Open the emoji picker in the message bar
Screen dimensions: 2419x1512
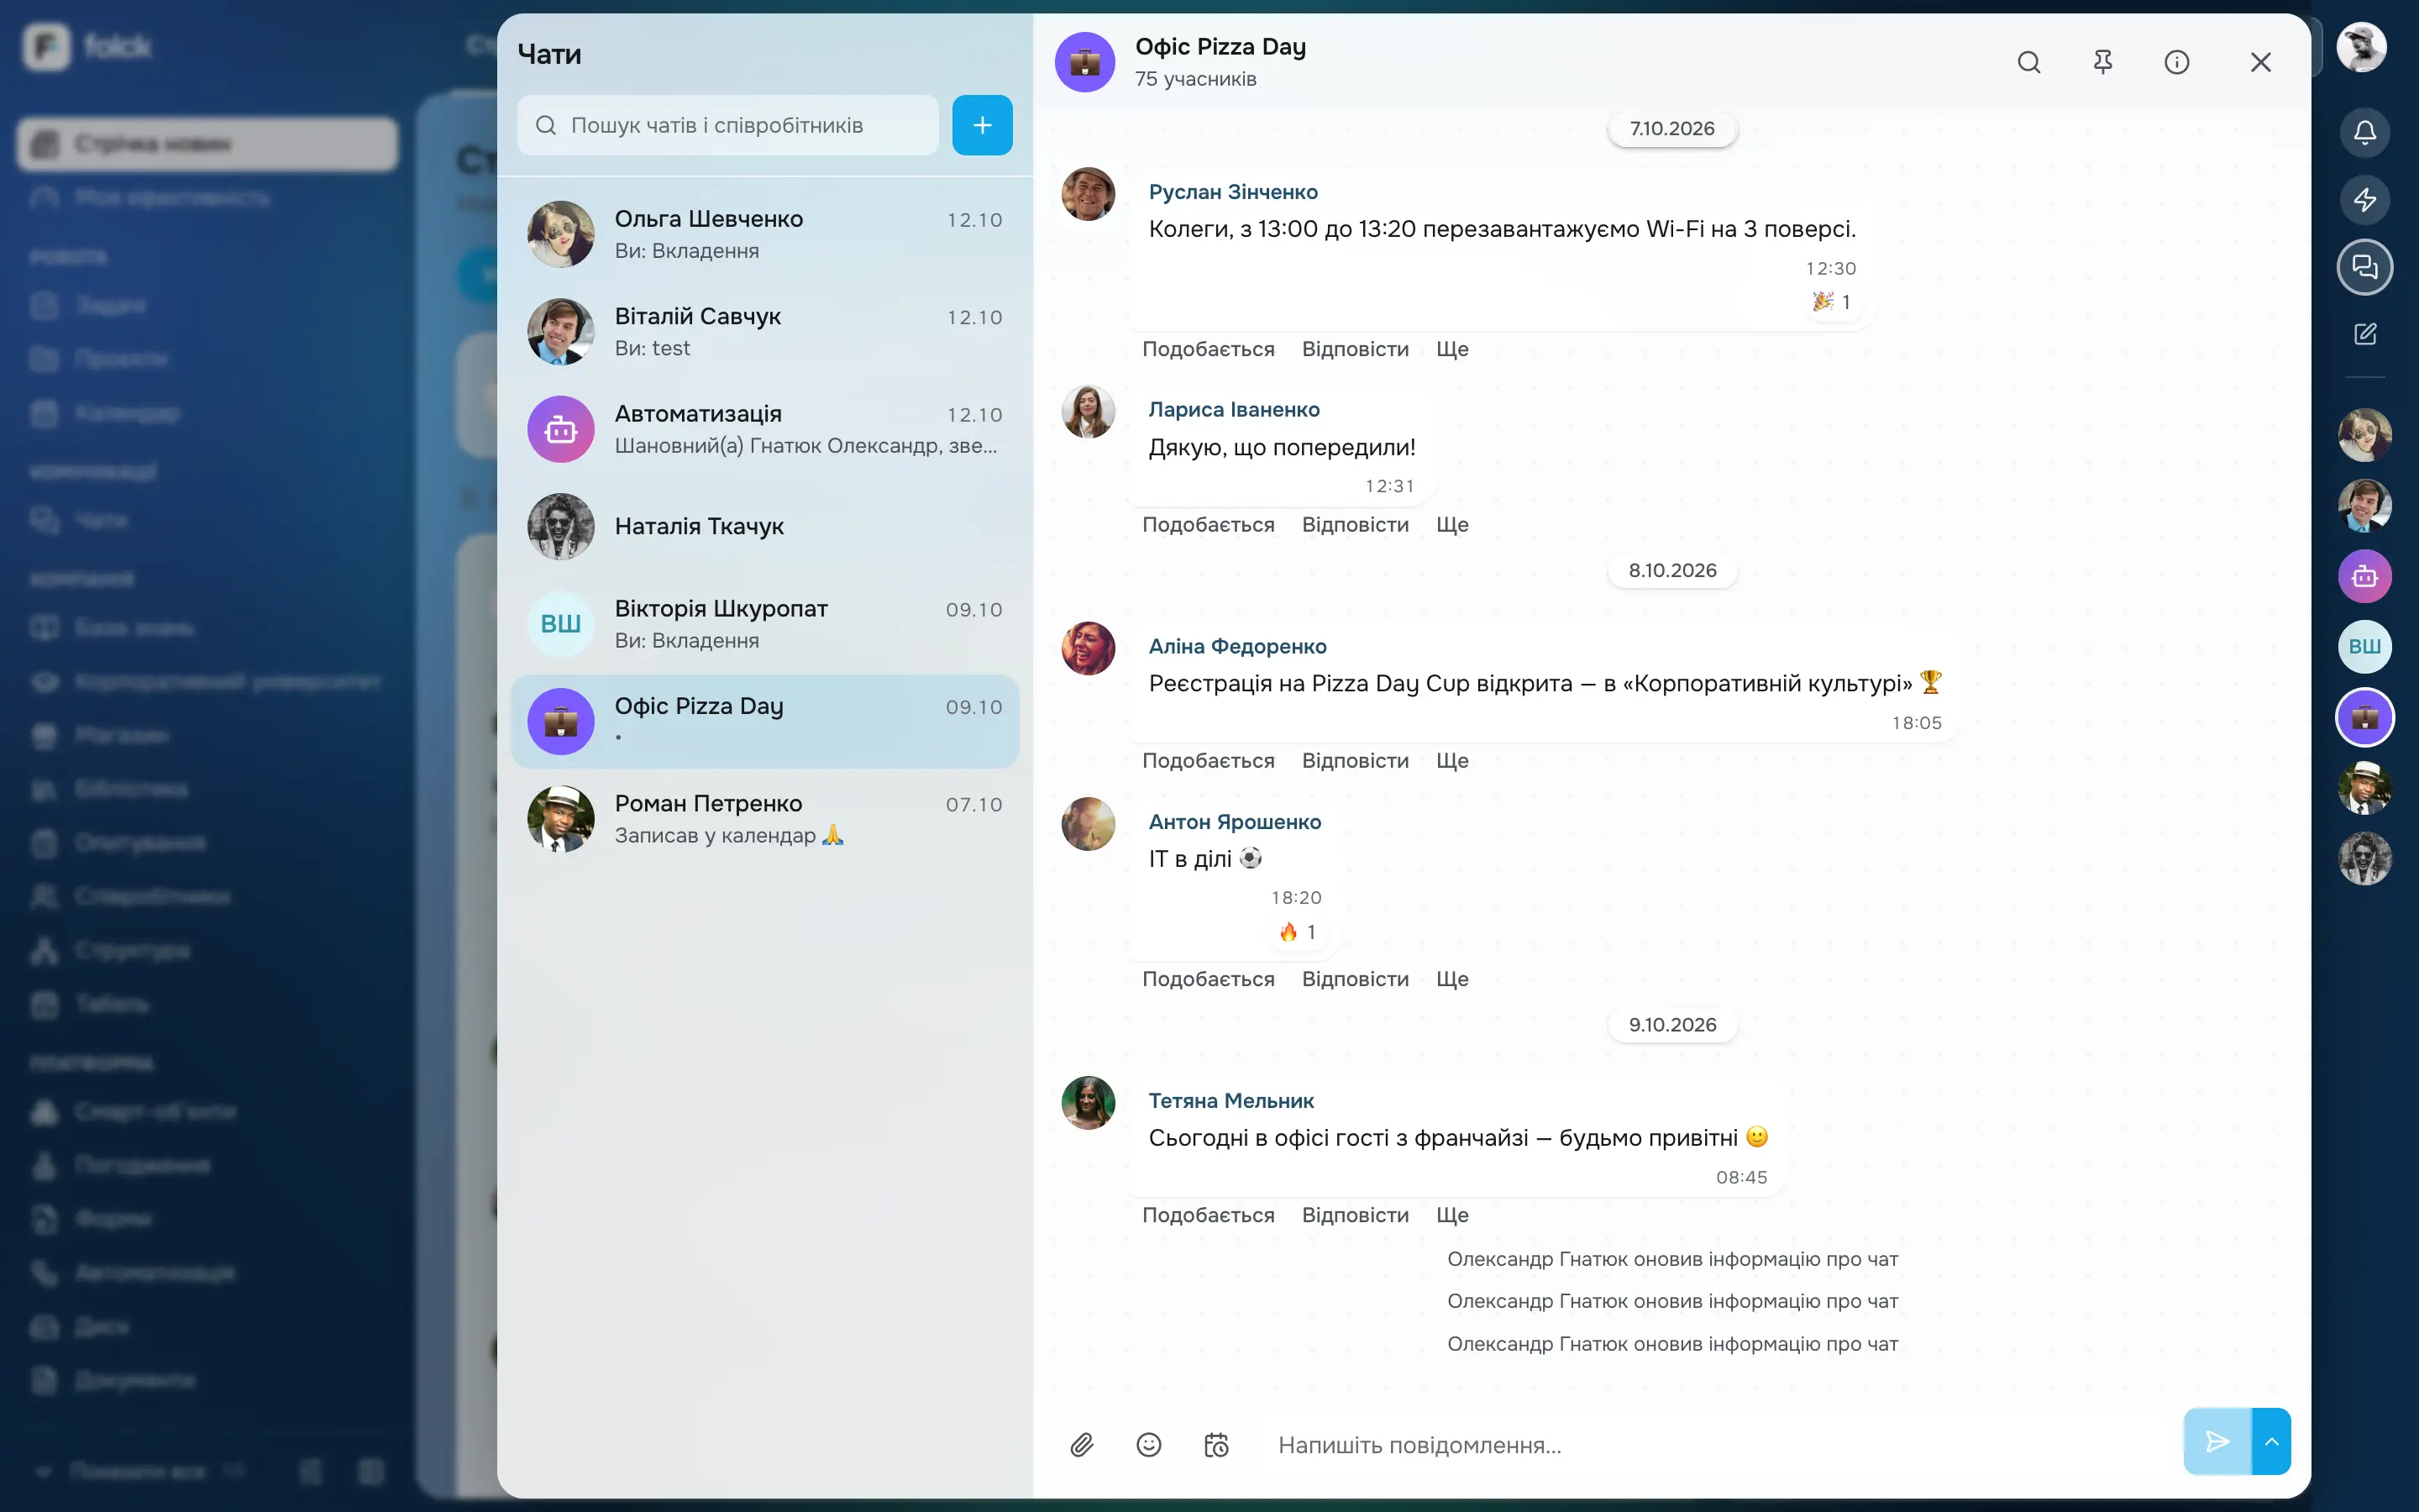[1148, 1444]
